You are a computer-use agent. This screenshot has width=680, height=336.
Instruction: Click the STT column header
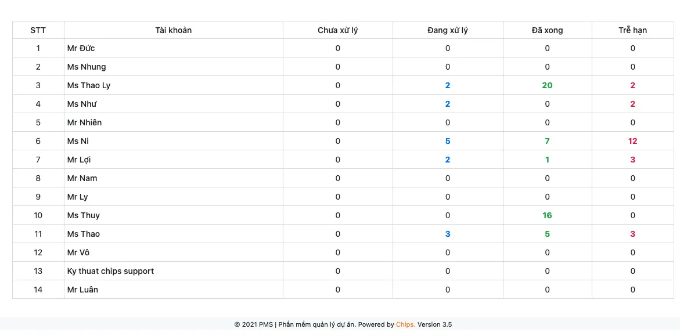coord(38,30)
